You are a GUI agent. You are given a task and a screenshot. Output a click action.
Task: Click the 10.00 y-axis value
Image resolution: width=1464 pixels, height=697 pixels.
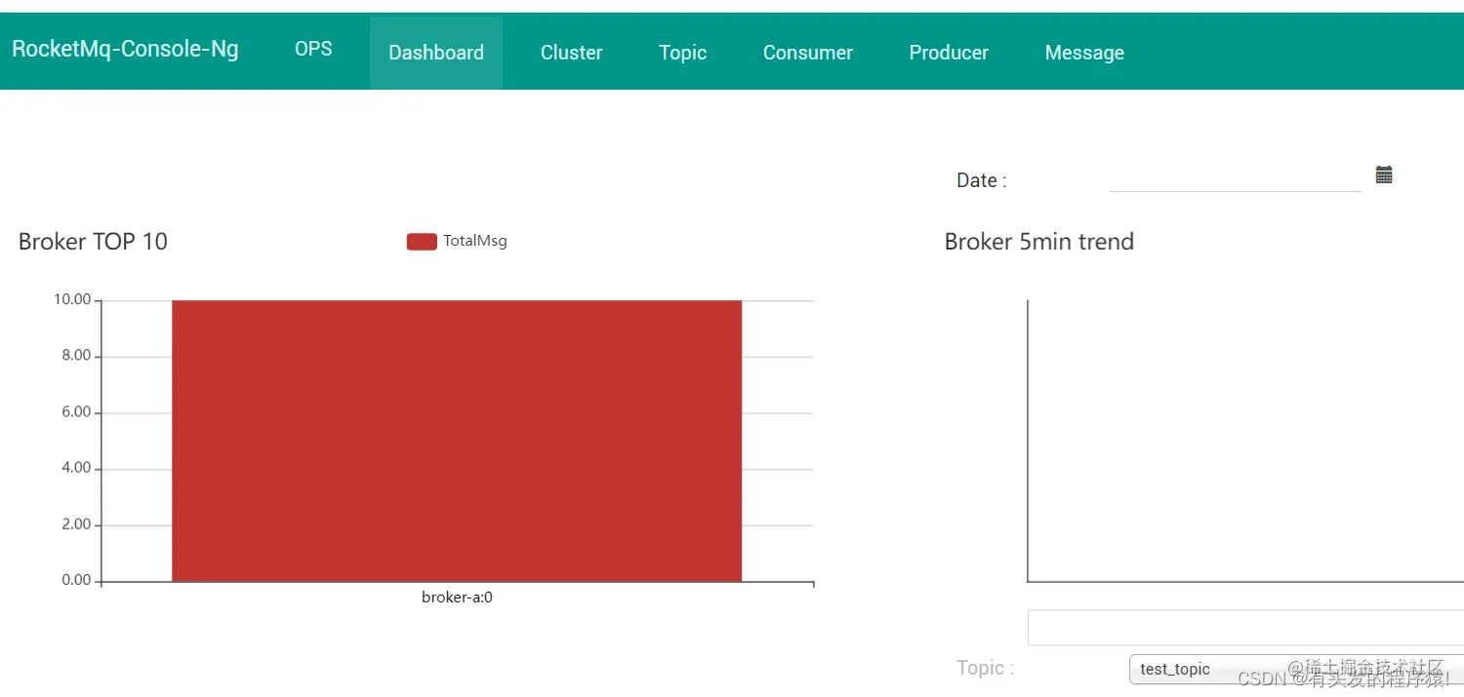72,299
